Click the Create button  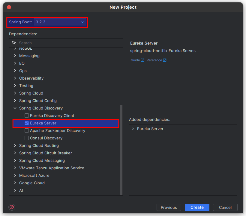(197, 207)
